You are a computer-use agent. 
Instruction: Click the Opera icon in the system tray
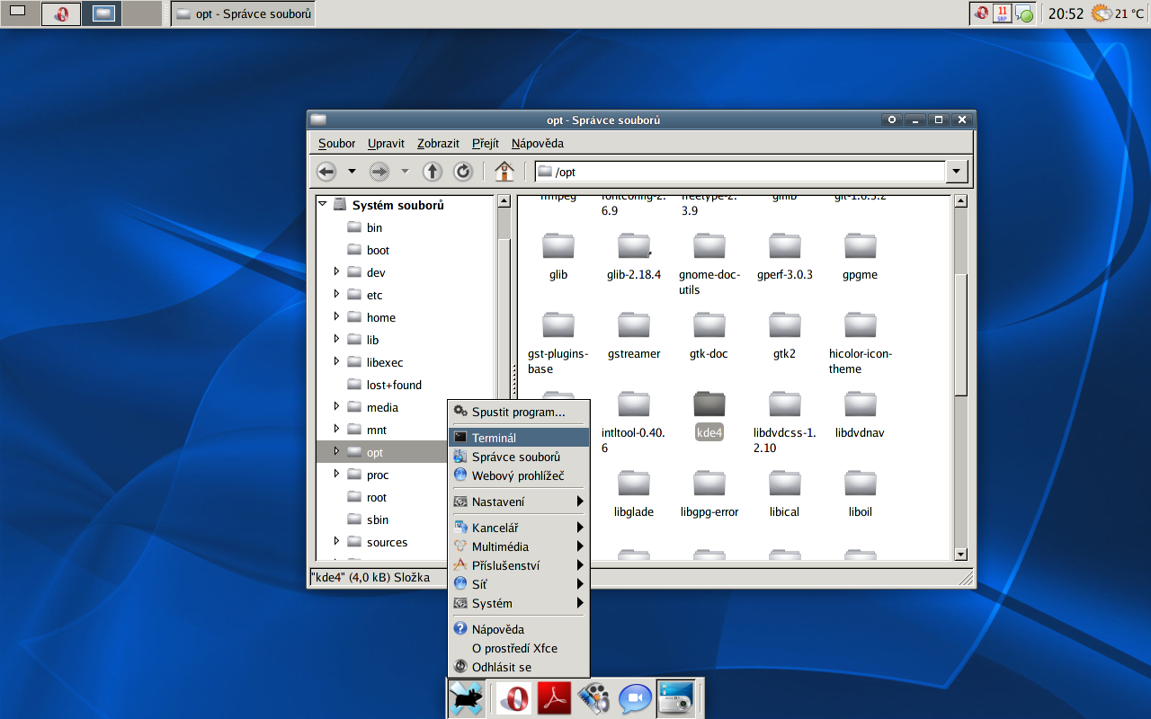click(981, 13)
